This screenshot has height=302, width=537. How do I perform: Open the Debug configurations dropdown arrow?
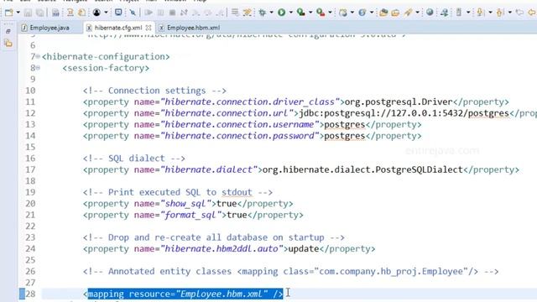tap(271, 13)
